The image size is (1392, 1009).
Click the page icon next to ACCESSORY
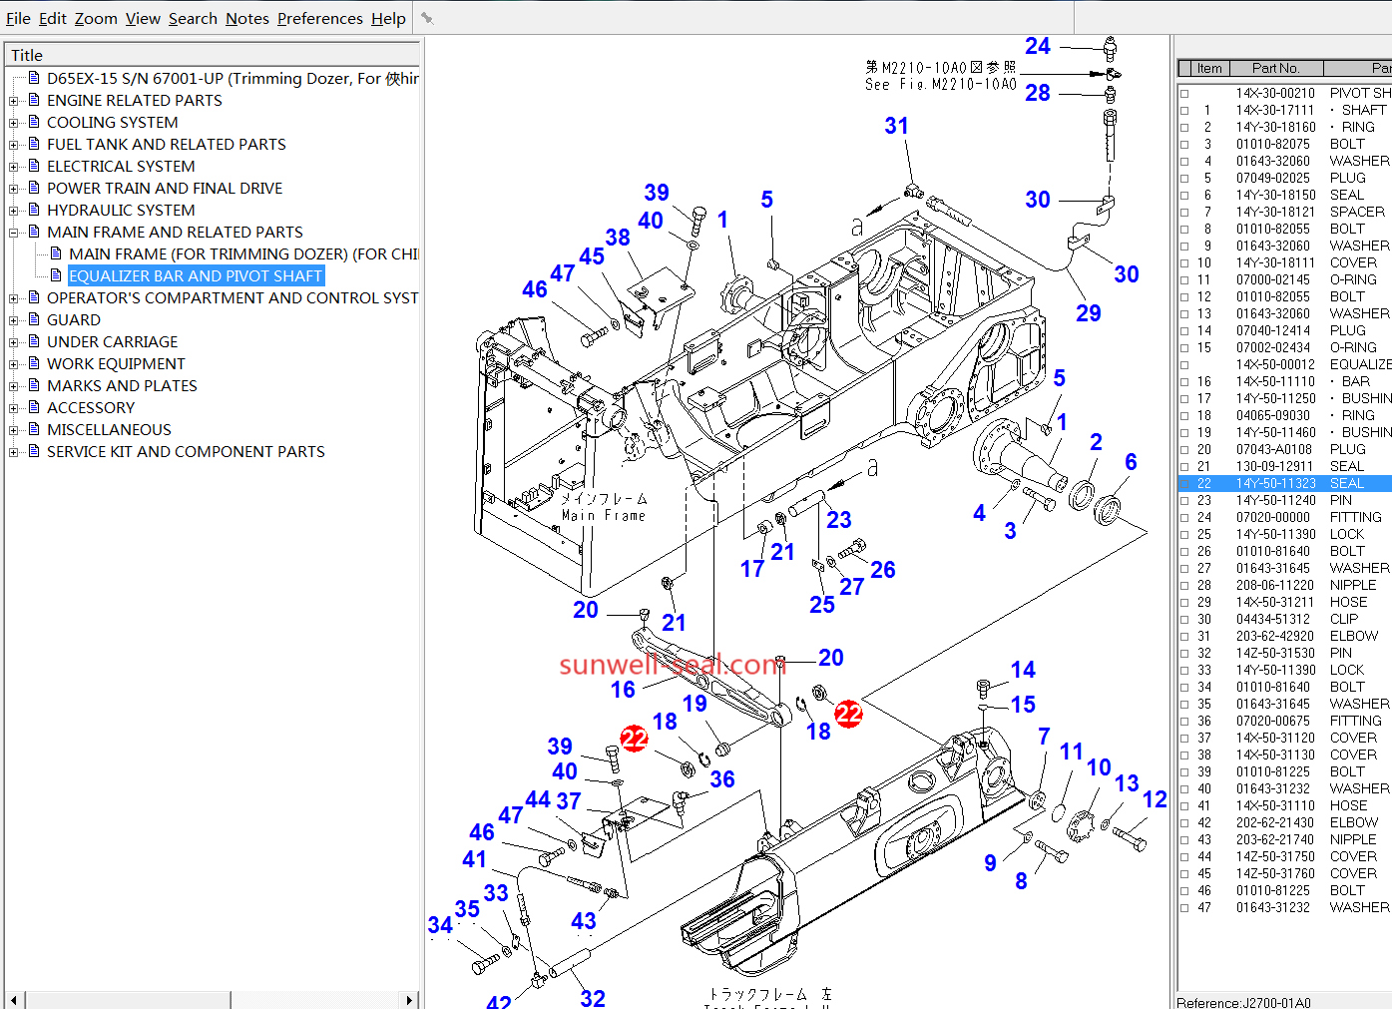coord(34,407)
